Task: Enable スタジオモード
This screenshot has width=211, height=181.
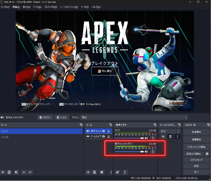Action: [196, 160]
